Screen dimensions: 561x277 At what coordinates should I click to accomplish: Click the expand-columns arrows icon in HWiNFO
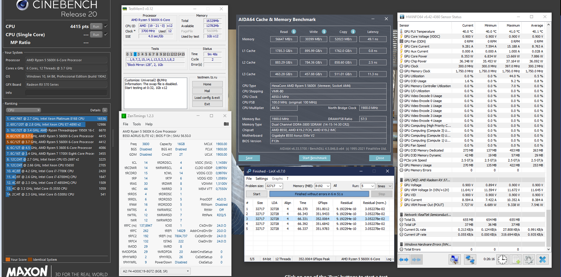pyautogui.click(x=404, y=260)
